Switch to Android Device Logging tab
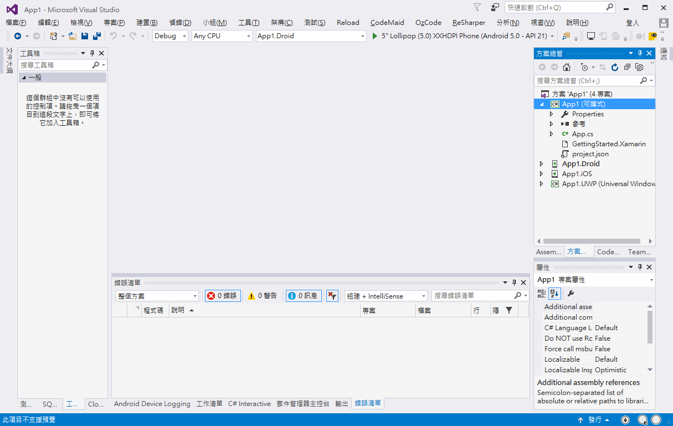 pos(152,404)
